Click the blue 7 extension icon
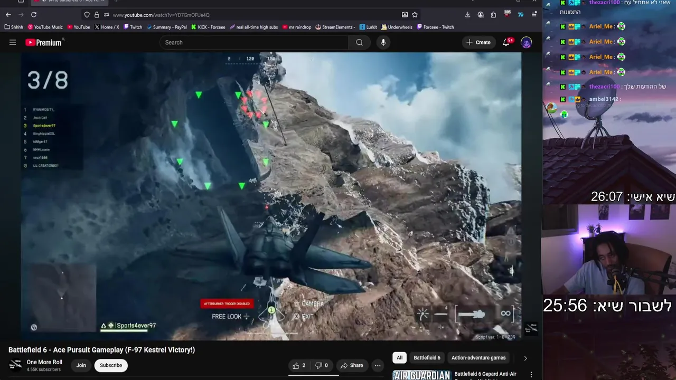The image size is (676, 380). (x=521, y=15)
